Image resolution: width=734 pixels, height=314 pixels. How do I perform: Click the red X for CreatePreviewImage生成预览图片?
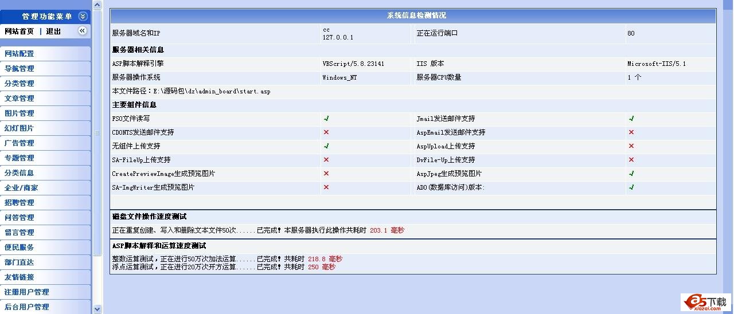326,174
